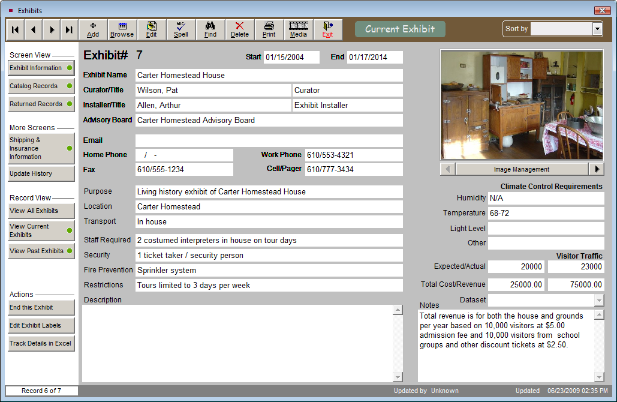Open Browse mode
Viewport: 617px width, 402px height.
[x=122, y=29]
